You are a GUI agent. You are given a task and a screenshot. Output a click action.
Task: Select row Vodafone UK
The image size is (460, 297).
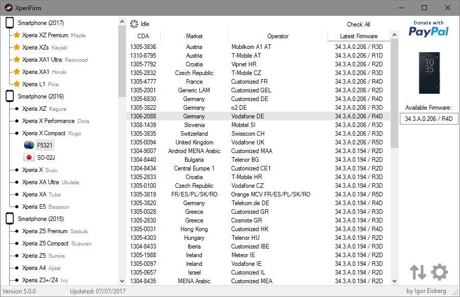(x=258, y=142)
